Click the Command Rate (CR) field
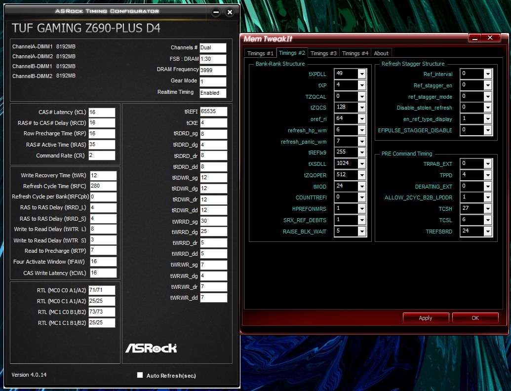This screenshot has width=511, height=391. (102, 156)
